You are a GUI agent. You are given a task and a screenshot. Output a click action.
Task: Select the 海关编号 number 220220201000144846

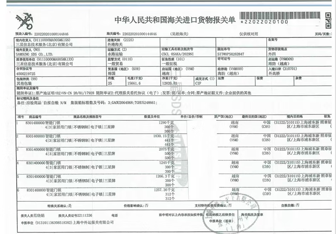[139, 34]
